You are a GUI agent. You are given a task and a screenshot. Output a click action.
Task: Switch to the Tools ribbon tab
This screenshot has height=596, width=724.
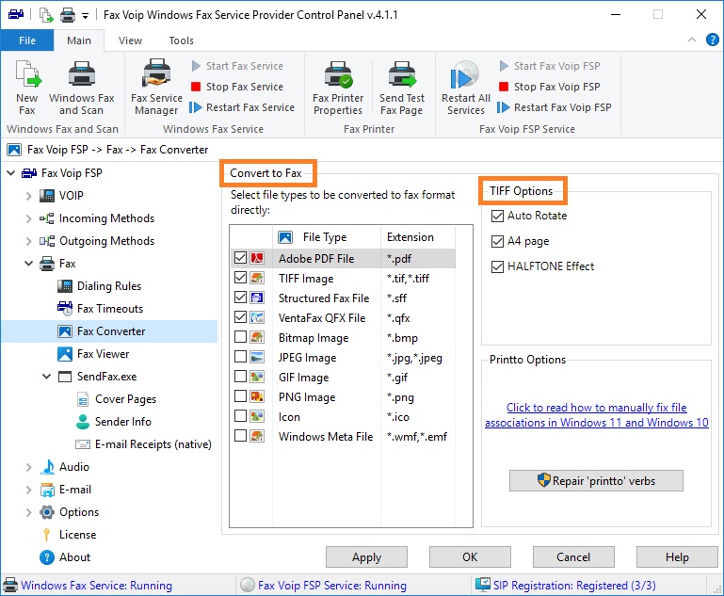click(182, 40)
